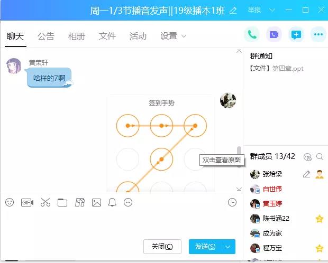Switch to the 公告 tab
The height and width of the screenshot is (263, 328).
(x=46, y=36)
